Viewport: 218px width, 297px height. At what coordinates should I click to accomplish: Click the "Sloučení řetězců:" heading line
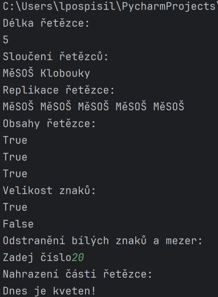pyautogui.click(x=55, y=57)
